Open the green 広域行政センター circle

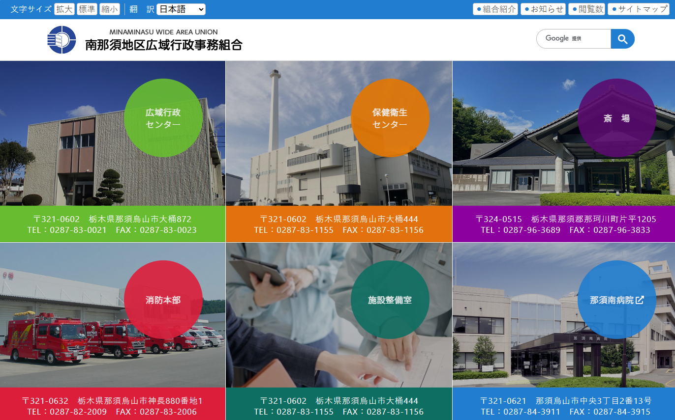coord(163,118)
